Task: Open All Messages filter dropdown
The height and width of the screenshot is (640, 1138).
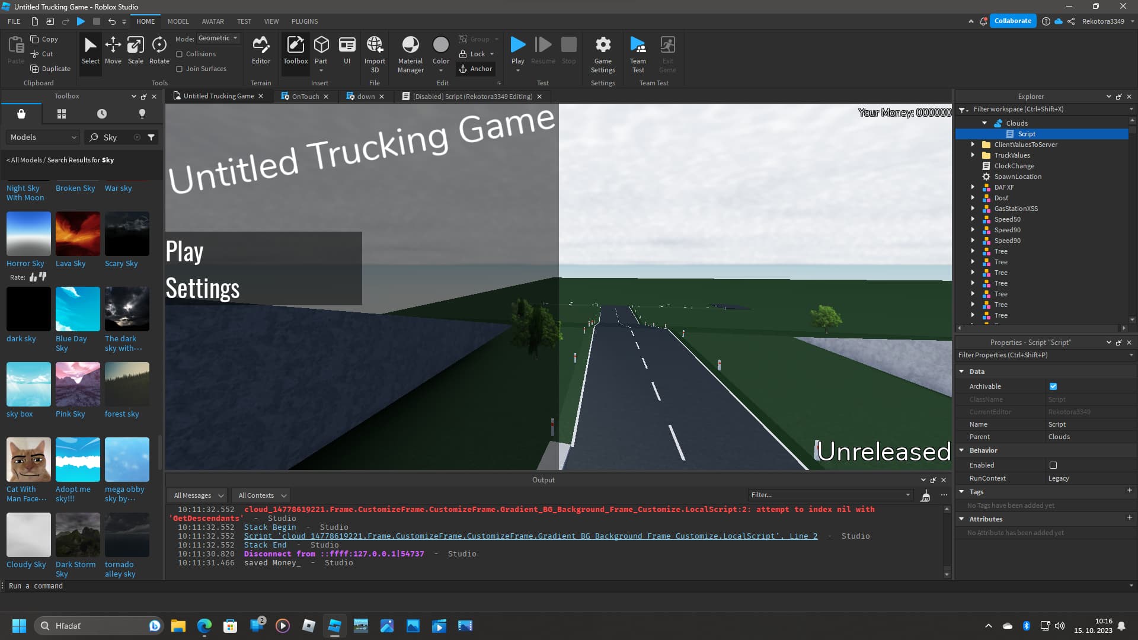Action: [x=199, y=495]
